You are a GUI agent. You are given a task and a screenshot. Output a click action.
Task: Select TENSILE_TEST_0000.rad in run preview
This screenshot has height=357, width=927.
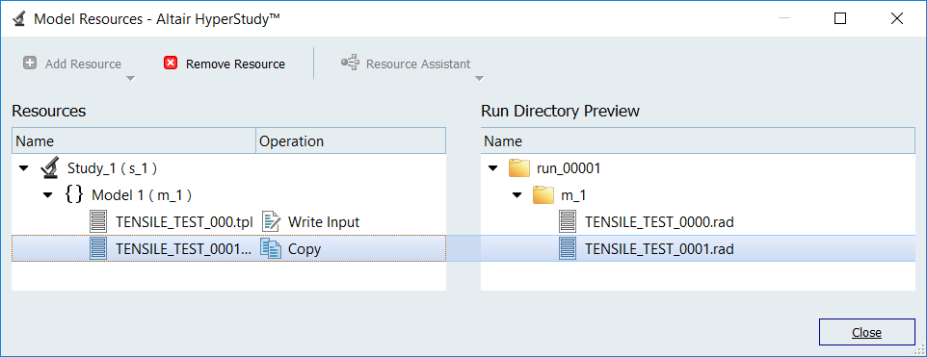(x=658, y=222)
